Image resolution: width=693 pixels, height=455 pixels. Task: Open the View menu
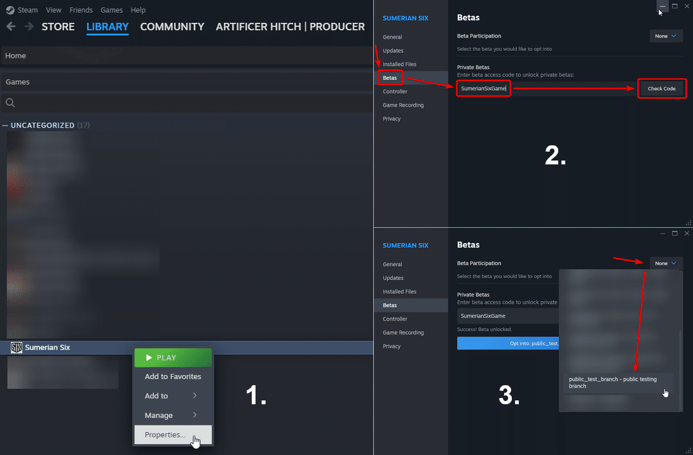[x=53, y=10]
